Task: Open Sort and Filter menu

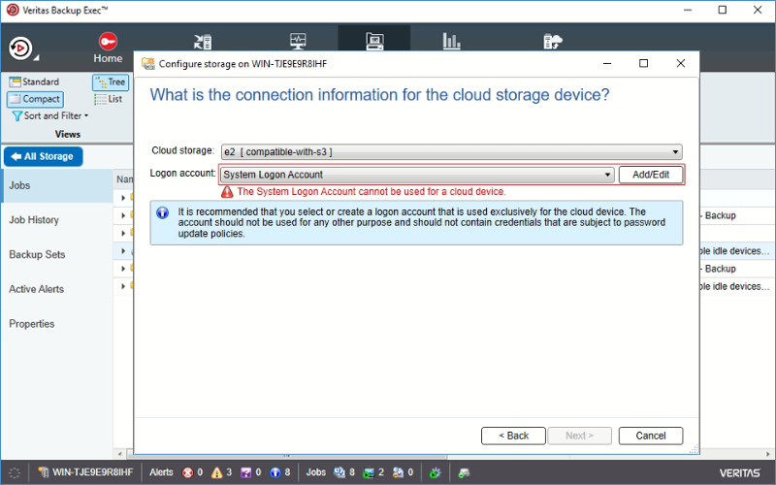Action: (x=50, y=115)
